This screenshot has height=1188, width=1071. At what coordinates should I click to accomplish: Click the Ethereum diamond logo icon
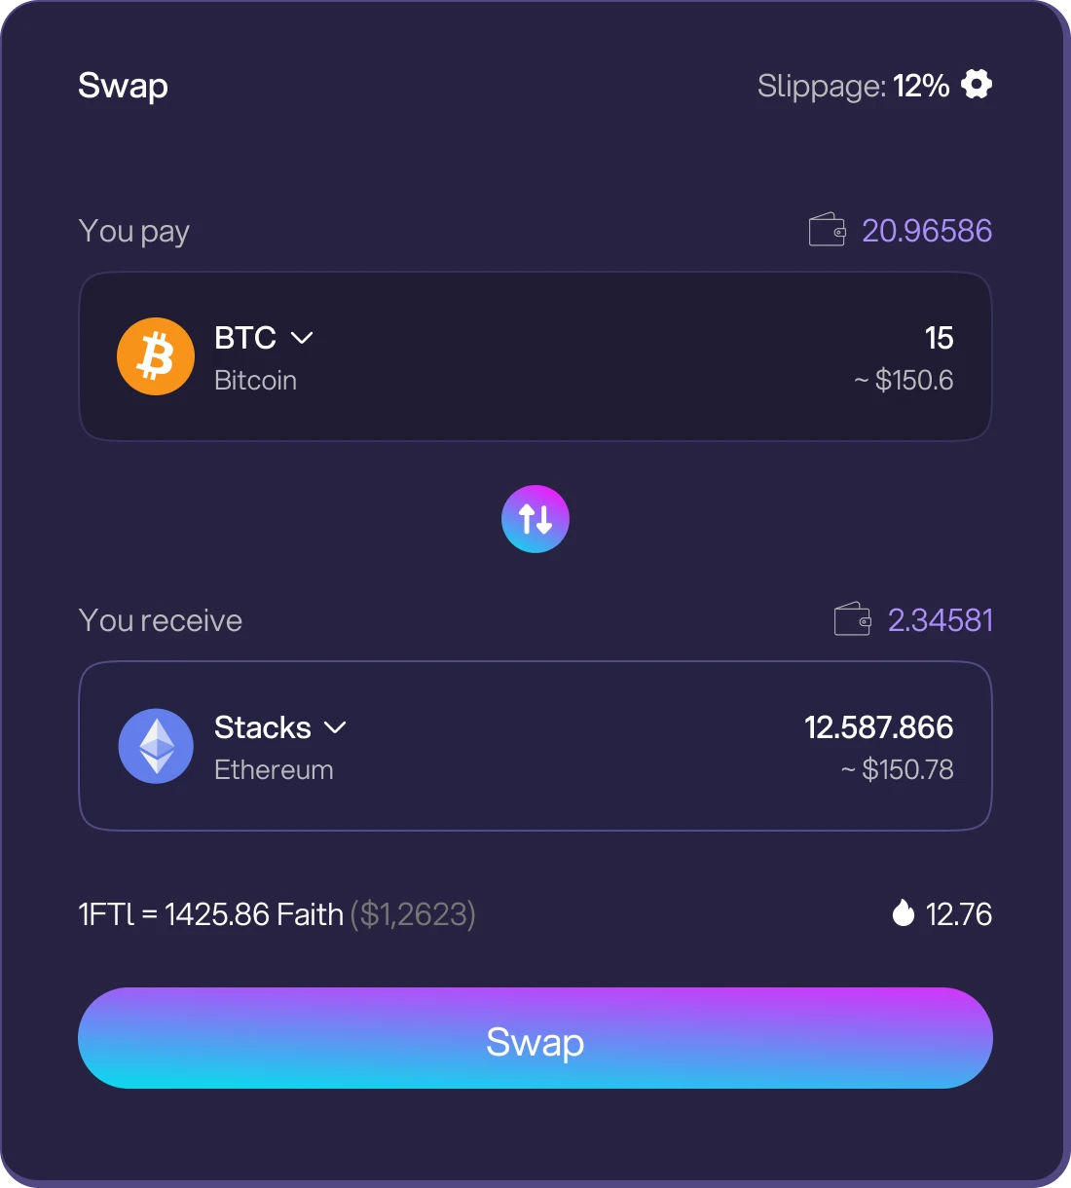click(x=156, y=746)
